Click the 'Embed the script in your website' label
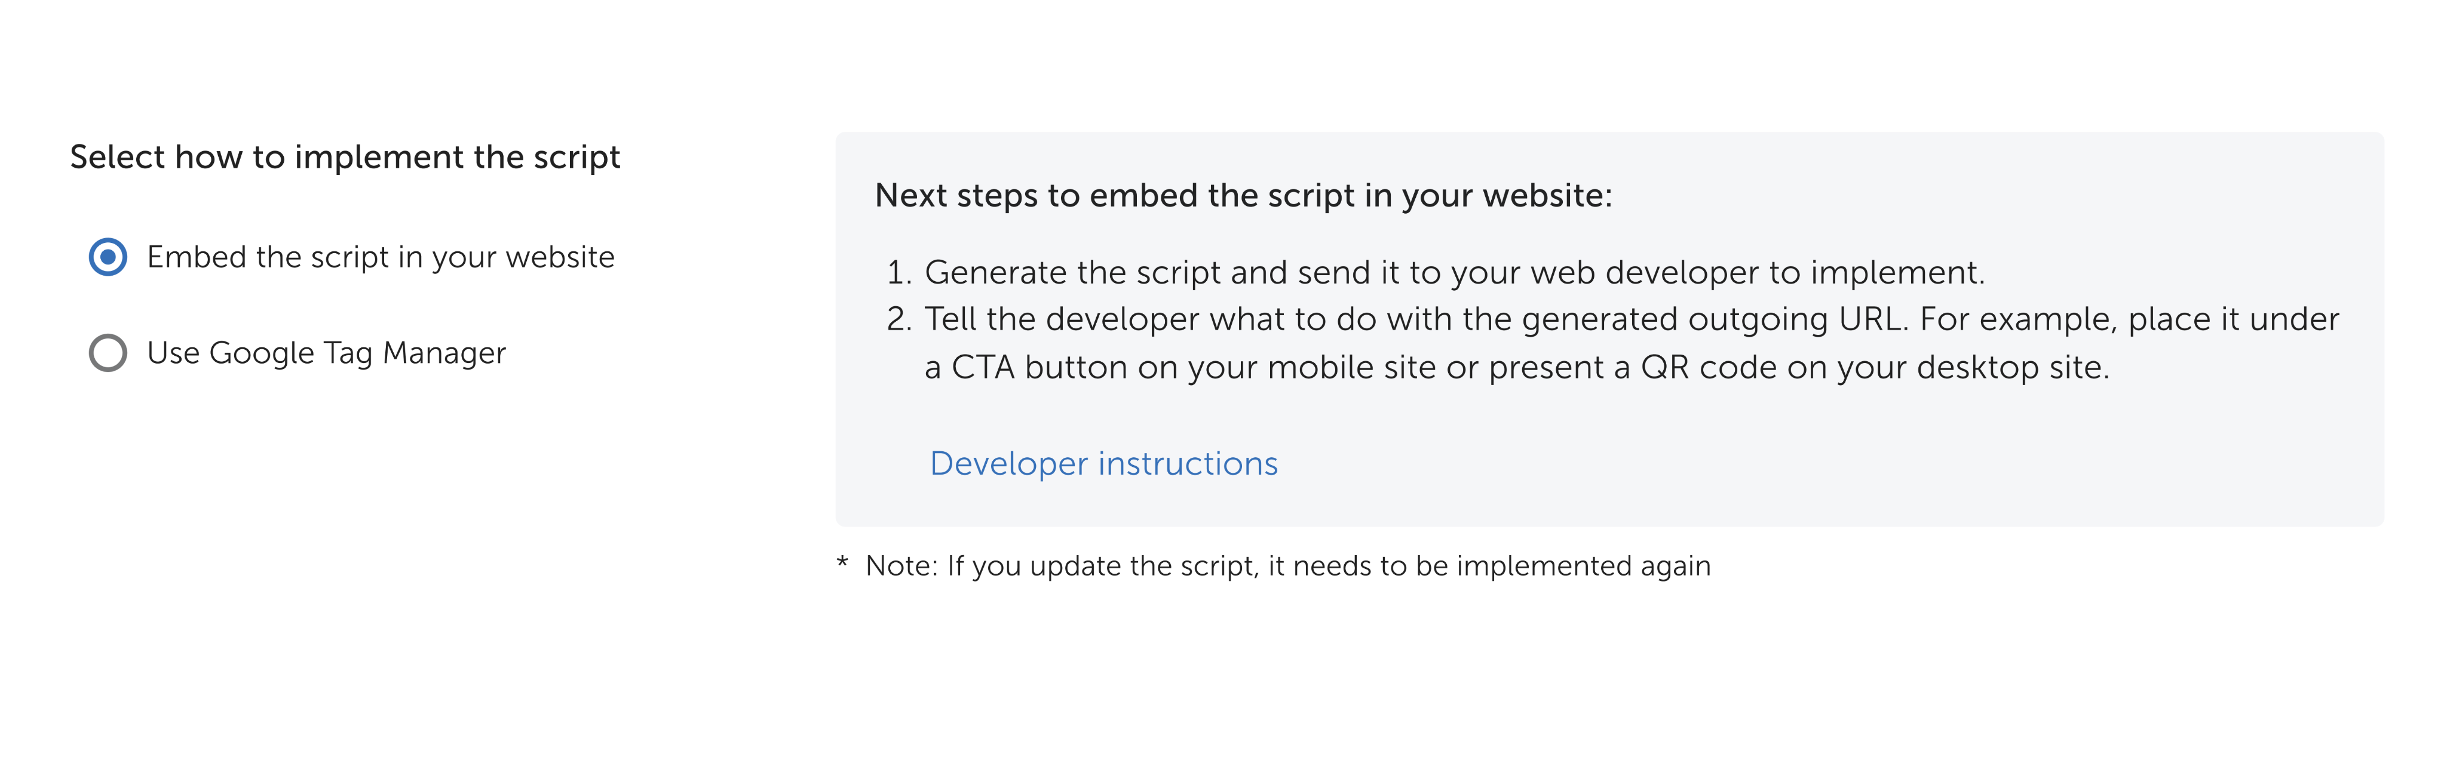Viewport: 2447px width, 782px height. (x=380, y=257)
